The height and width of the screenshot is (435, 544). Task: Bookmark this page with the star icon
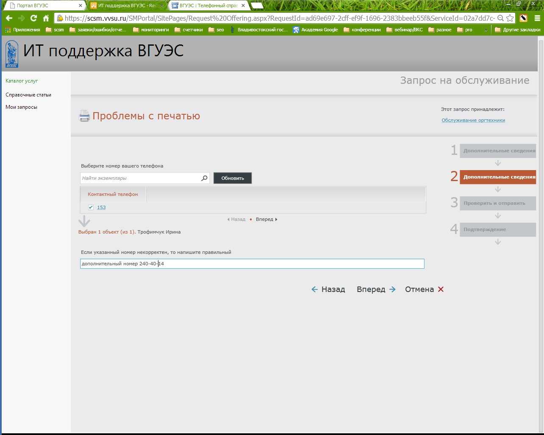[x=510, y=18]
